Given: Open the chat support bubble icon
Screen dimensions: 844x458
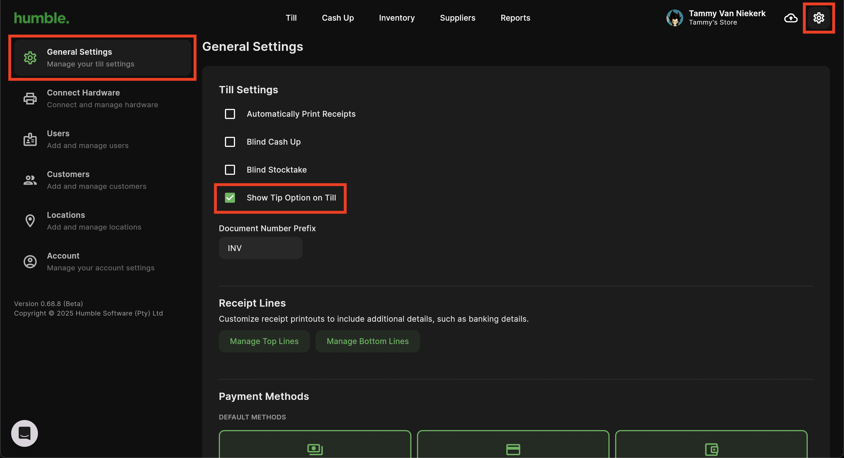Looking at the screenshot, I should coord(25,433).
